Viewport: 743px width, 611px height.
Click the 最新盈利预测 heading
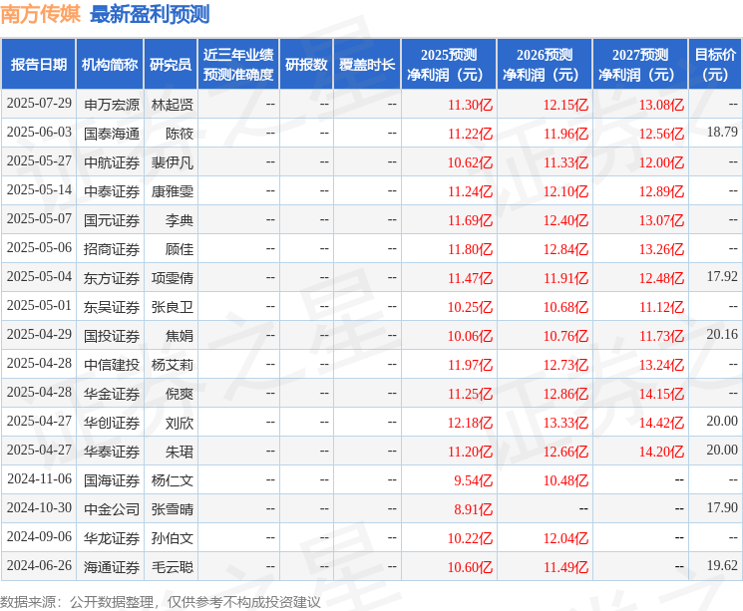pyautogui.click(x=150, y=14)
